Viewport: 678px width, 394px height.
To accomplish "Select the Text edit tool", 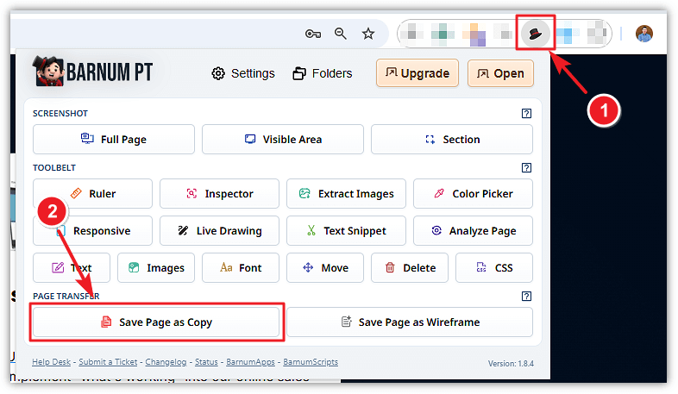I will point(72,268).
